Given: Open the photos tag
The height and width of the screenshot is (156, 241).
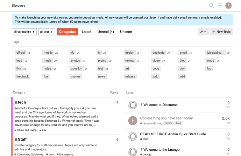Looking at the screenshot, I should [x=75, y=61].
